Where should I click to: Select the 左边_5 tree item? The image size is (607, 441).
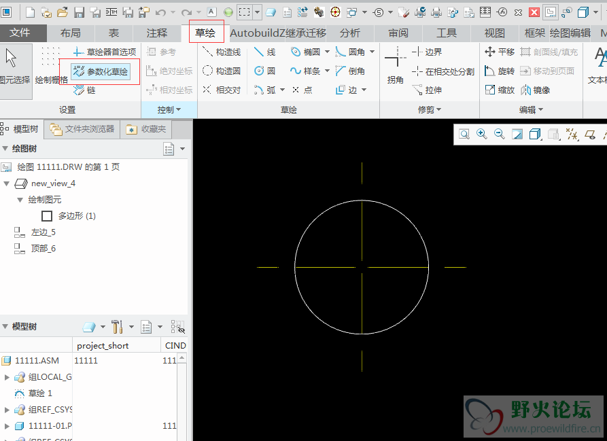(35, 232)
